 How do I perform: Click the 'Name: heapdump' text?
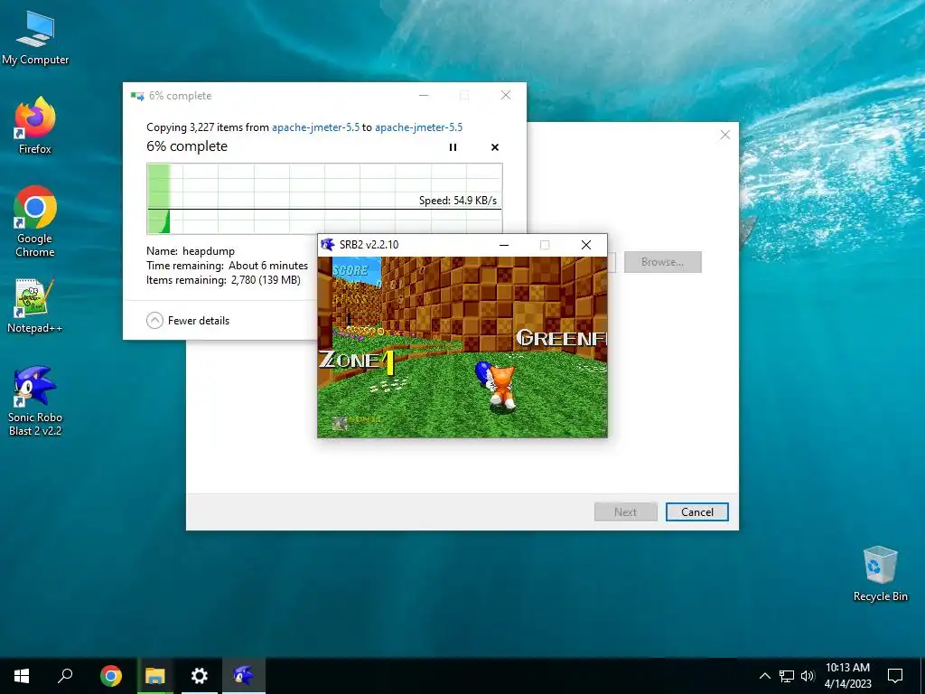[191, 251]
